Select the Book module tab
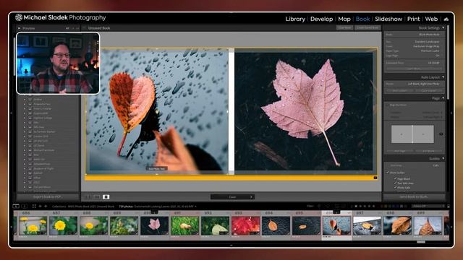The image size is (463, 260). [x=362, y=19]
